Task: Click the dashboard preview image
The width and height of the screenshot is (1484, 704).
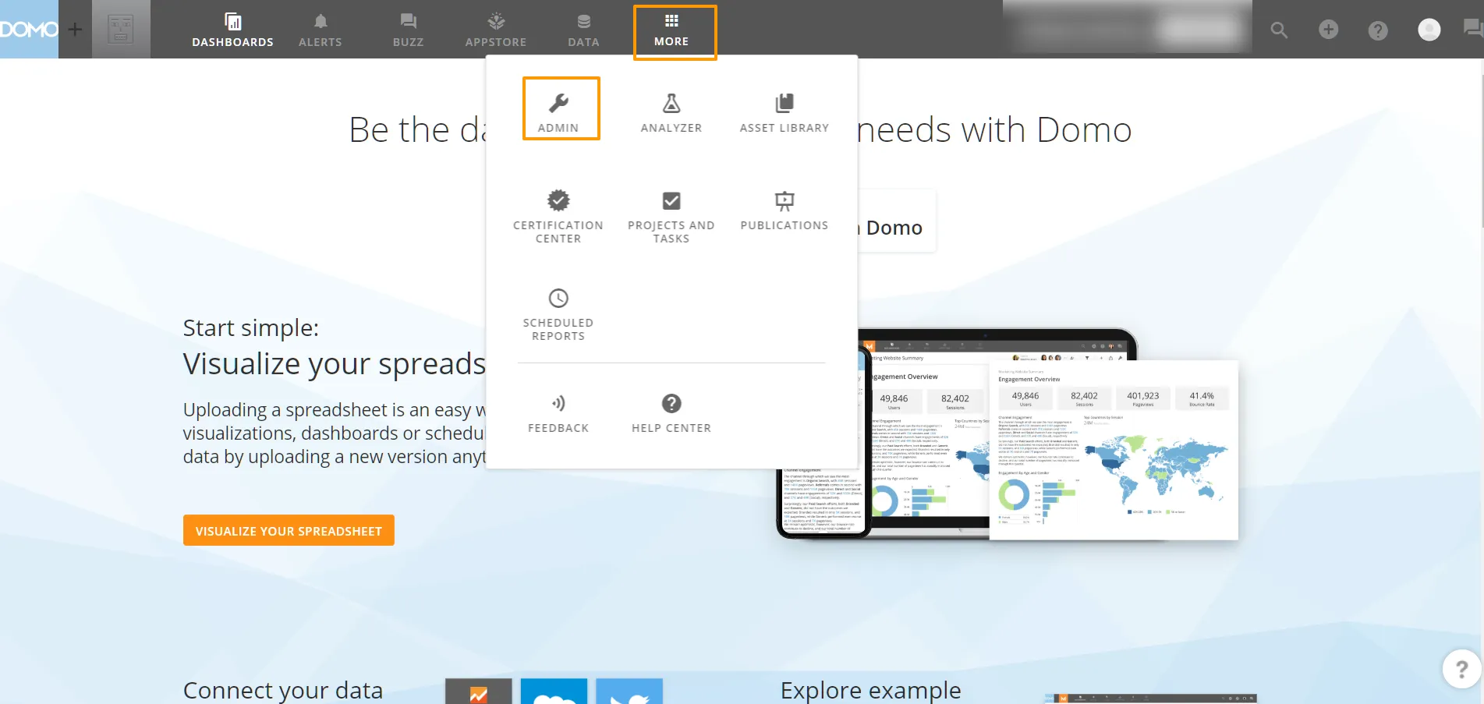Action: [x=1008, y=434]
